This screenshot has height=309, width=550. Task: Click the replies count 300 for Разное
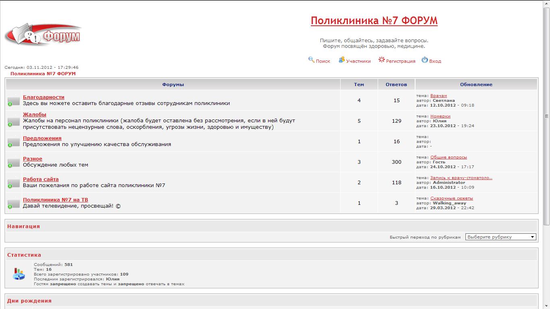tap(397, 162)
